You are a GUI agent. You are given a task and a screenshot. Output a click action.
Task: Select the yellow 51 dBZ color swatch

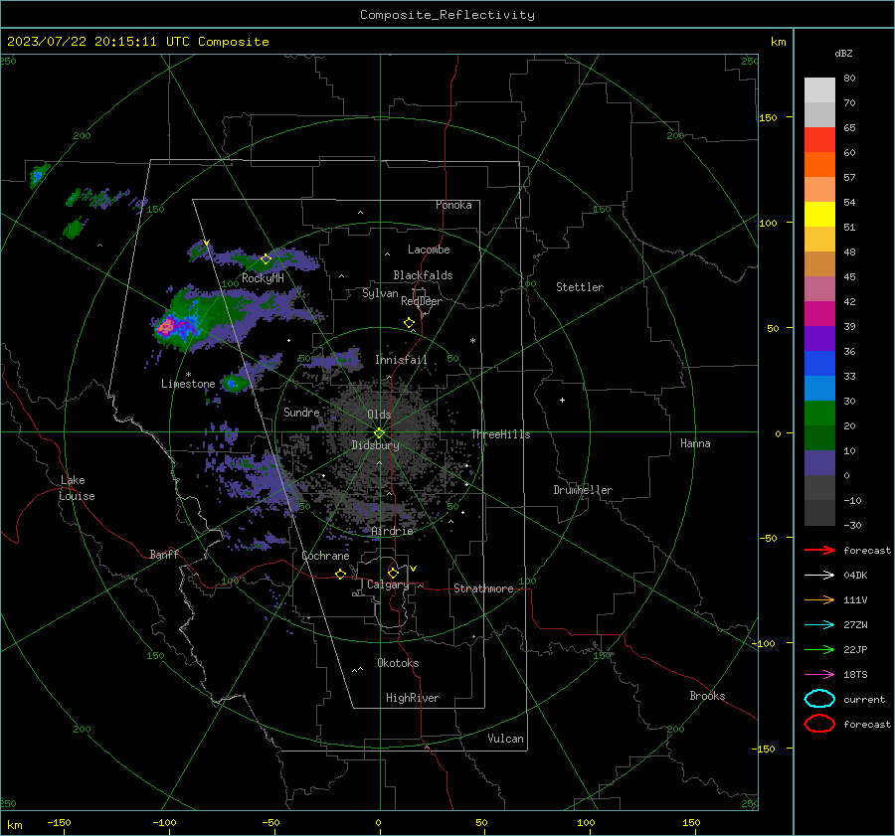[x=819, y=214]
